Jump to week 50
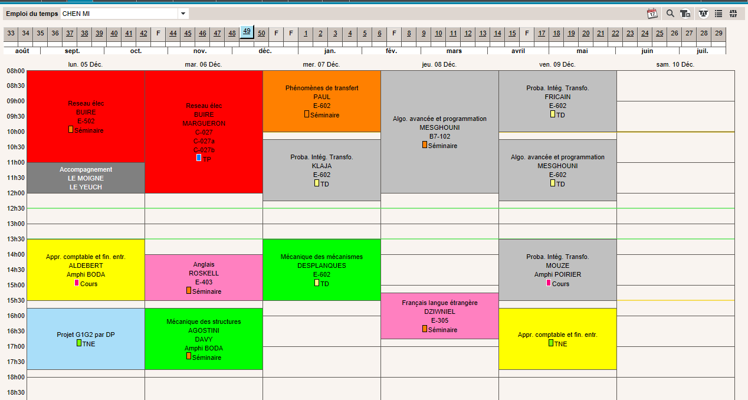Image resolution: width=748 pixels, height=400 pixels. coord(261,34)
